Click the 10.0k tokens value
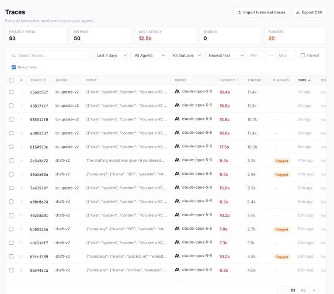This screenshot has width=334, height=294. point(252,147)
